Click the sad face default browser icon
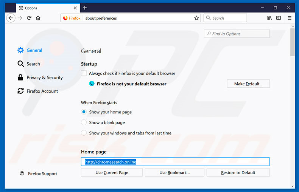The image size is (299, 192). pos(92,84)
